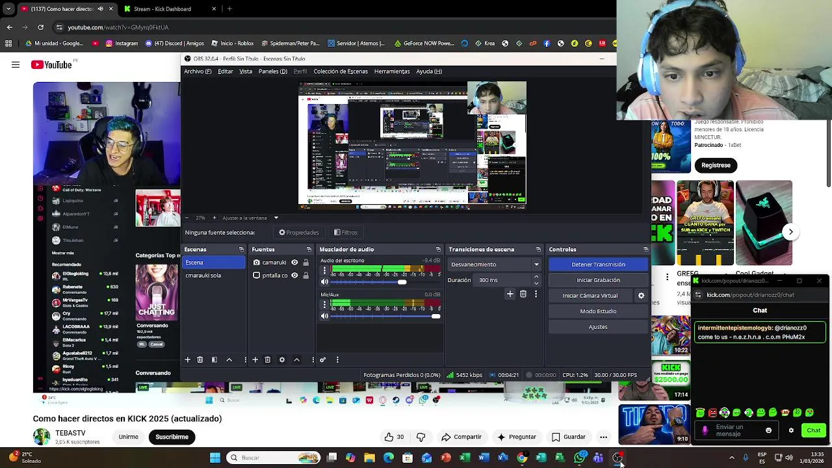Screen dimensions: 832x468
Task: Undock the Mezclador de audio panel
Action: pos(438,250)
